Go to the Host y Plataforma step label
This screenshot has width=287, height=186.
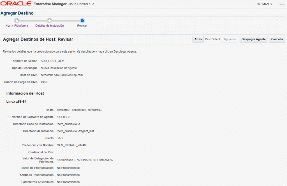[17, 25]
